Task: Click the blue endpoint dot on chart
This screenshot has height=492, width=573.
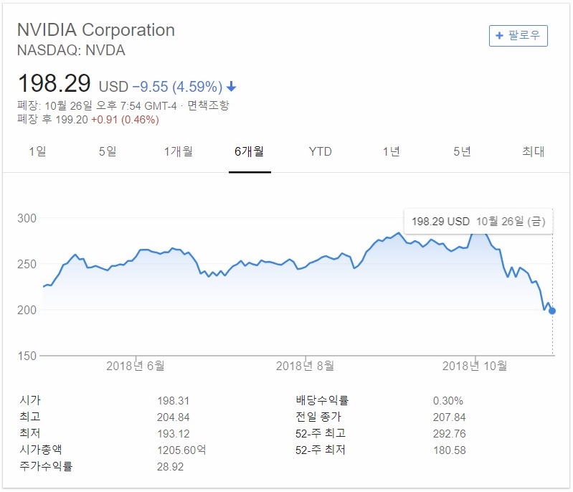Action: coord(552,311)
